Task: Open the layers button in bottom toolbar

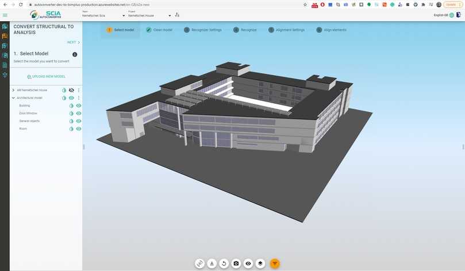Action: (x=260, y=264)
